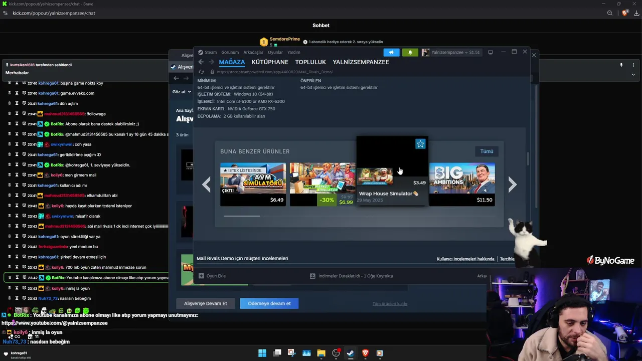Viewport: 642px width, 361px height.
Task: Click the Steam store page vertical scrollbar
Action: tap(528, 159)
